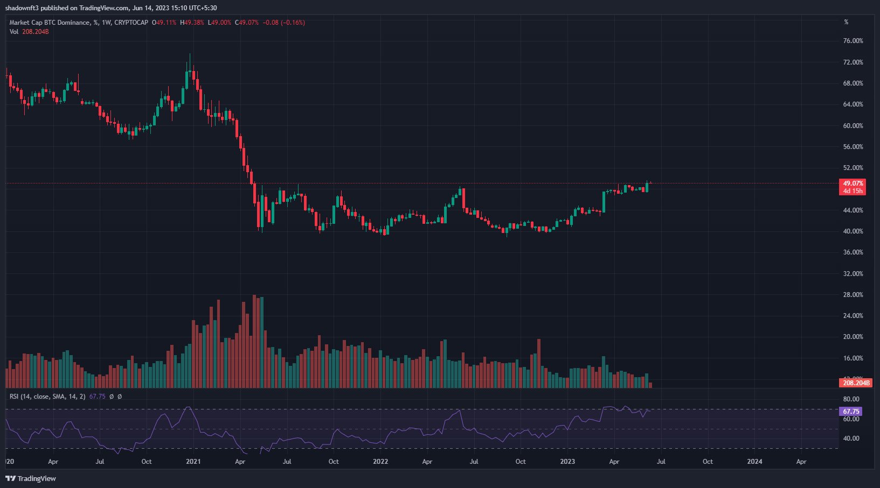Click the 76.00% price axis label
The image size is (880, 488).
click(x=853, y=41)
